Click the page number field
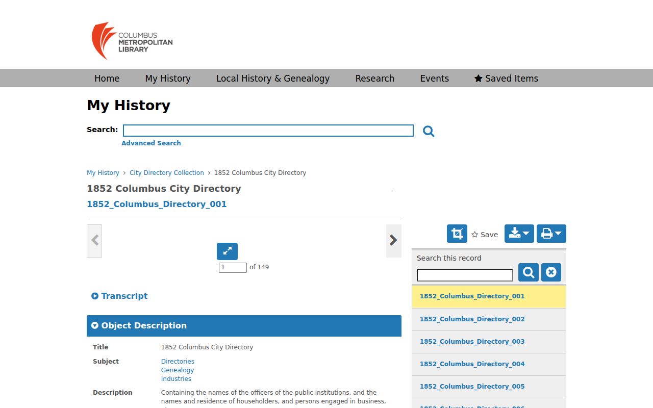 [x=233, y=267]
